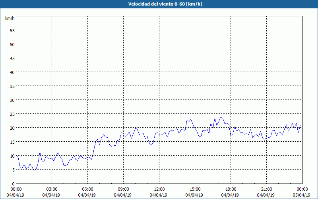
Task: Click the y-axis value 10
Action: (x=12, y=156)
